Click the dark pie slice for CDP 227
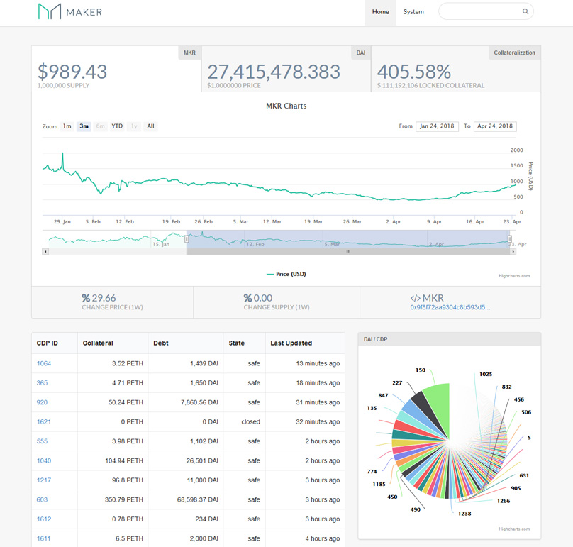This screenshot has height=547, width=573. point(424,407)
